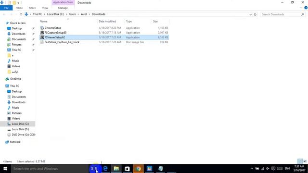Screen dimensions: 308x173
Task: Open Explorer help question mark icon
Action: 306,8
